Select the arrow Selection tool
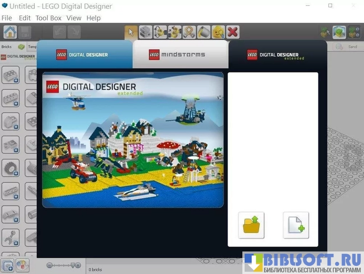This screenshot has width=364, height=274. pos(131,32)
